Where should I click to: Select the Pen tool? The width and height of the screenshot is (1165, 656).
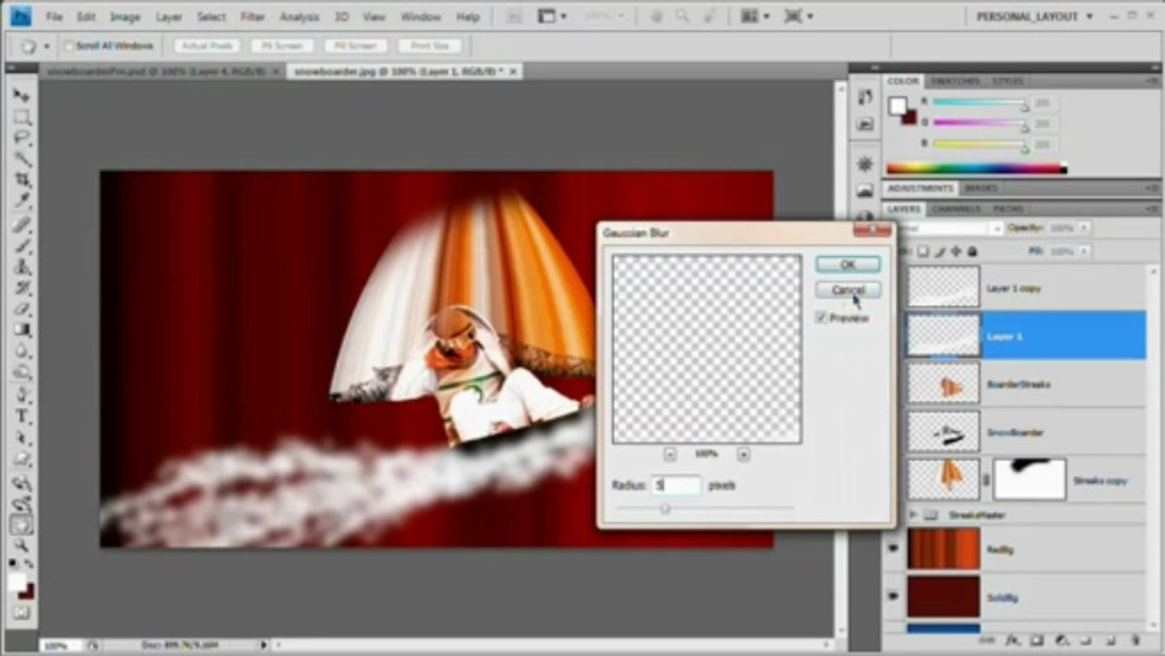coord(21,395)
